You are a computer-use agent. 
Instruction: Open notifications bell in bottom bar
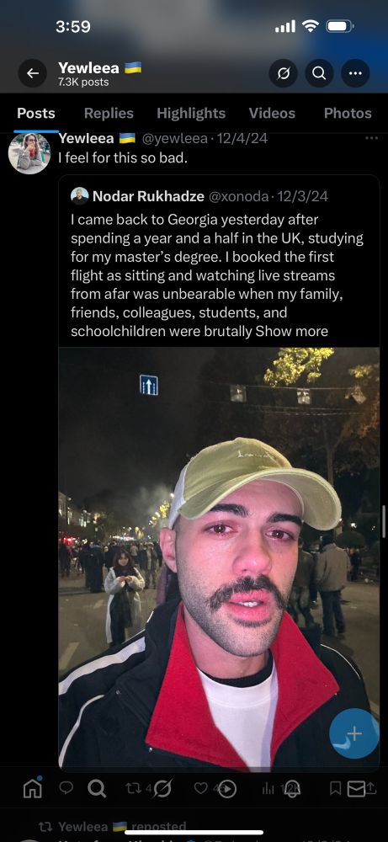pos(292,788)
